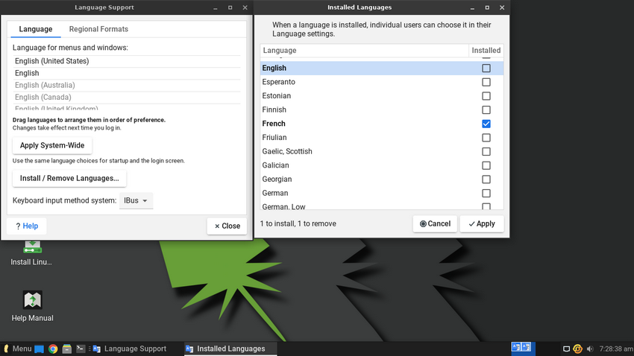Open the IBus keyboard input method dropdown
The image size is (634, 356).
[136, 200]
